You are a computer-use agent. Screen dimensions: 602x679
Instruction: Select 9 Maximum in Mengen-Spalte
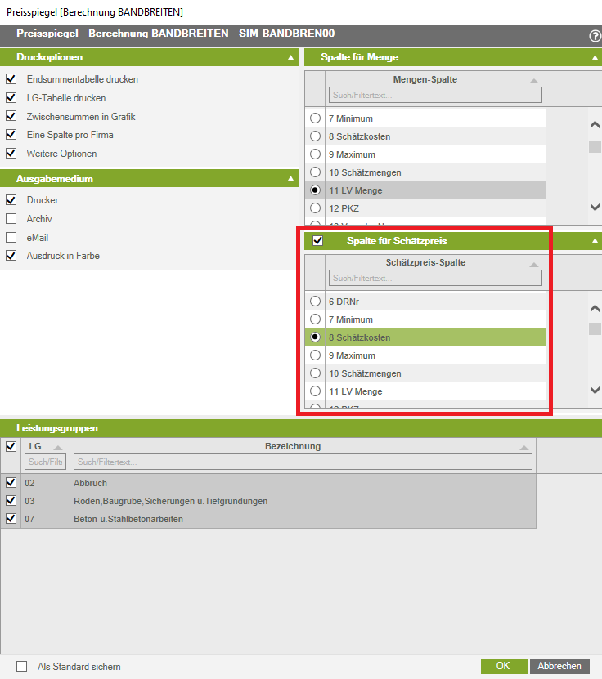point(315,154)
